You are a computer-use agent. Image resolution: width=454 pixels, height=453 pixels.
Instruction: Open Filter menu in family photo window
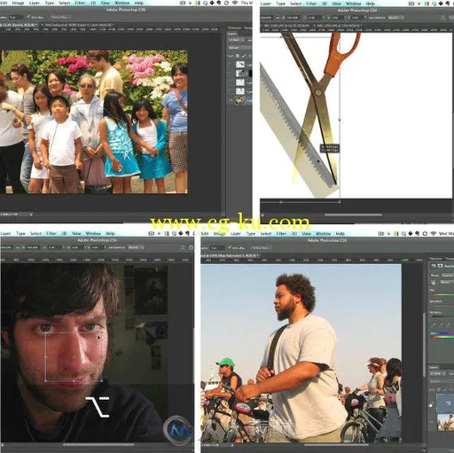pyautogui.click(x=80, y=3)
